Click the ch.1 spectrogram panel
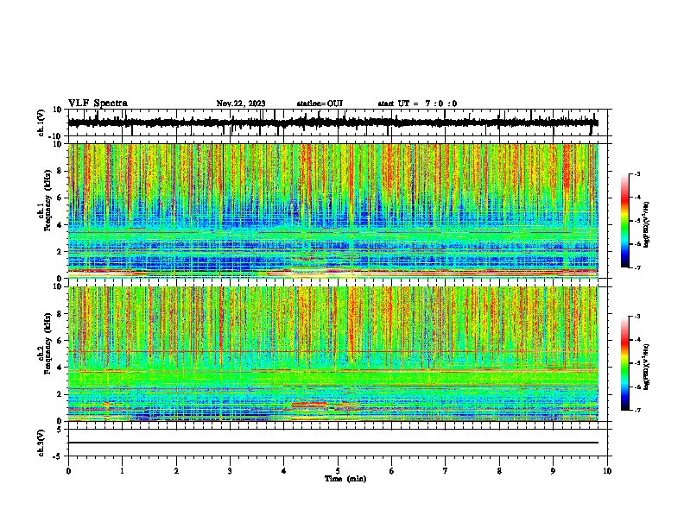This screenshot has width=684, height=528. click(x=332, y=211)
